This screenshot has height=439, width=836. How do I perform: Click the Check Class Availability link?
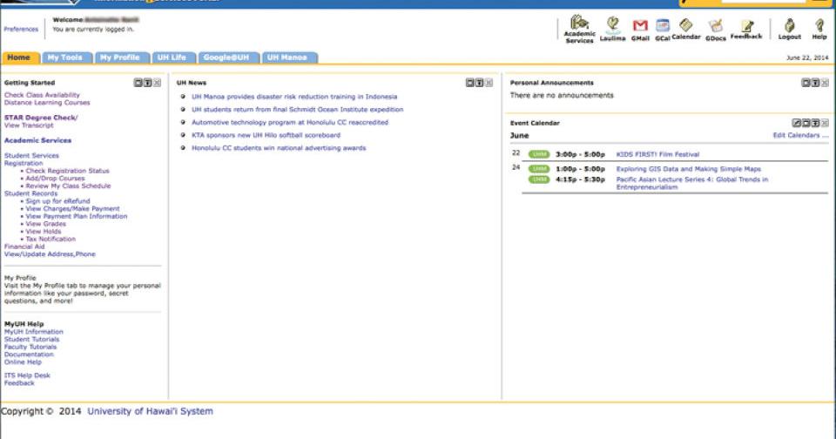(x=42, y=95)
